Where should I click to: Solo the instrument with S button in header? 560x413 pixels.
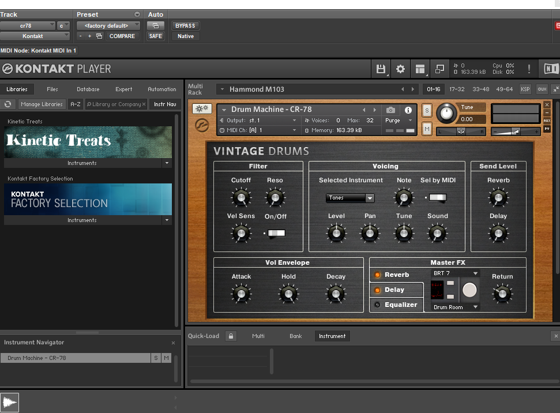pos(427,110)
